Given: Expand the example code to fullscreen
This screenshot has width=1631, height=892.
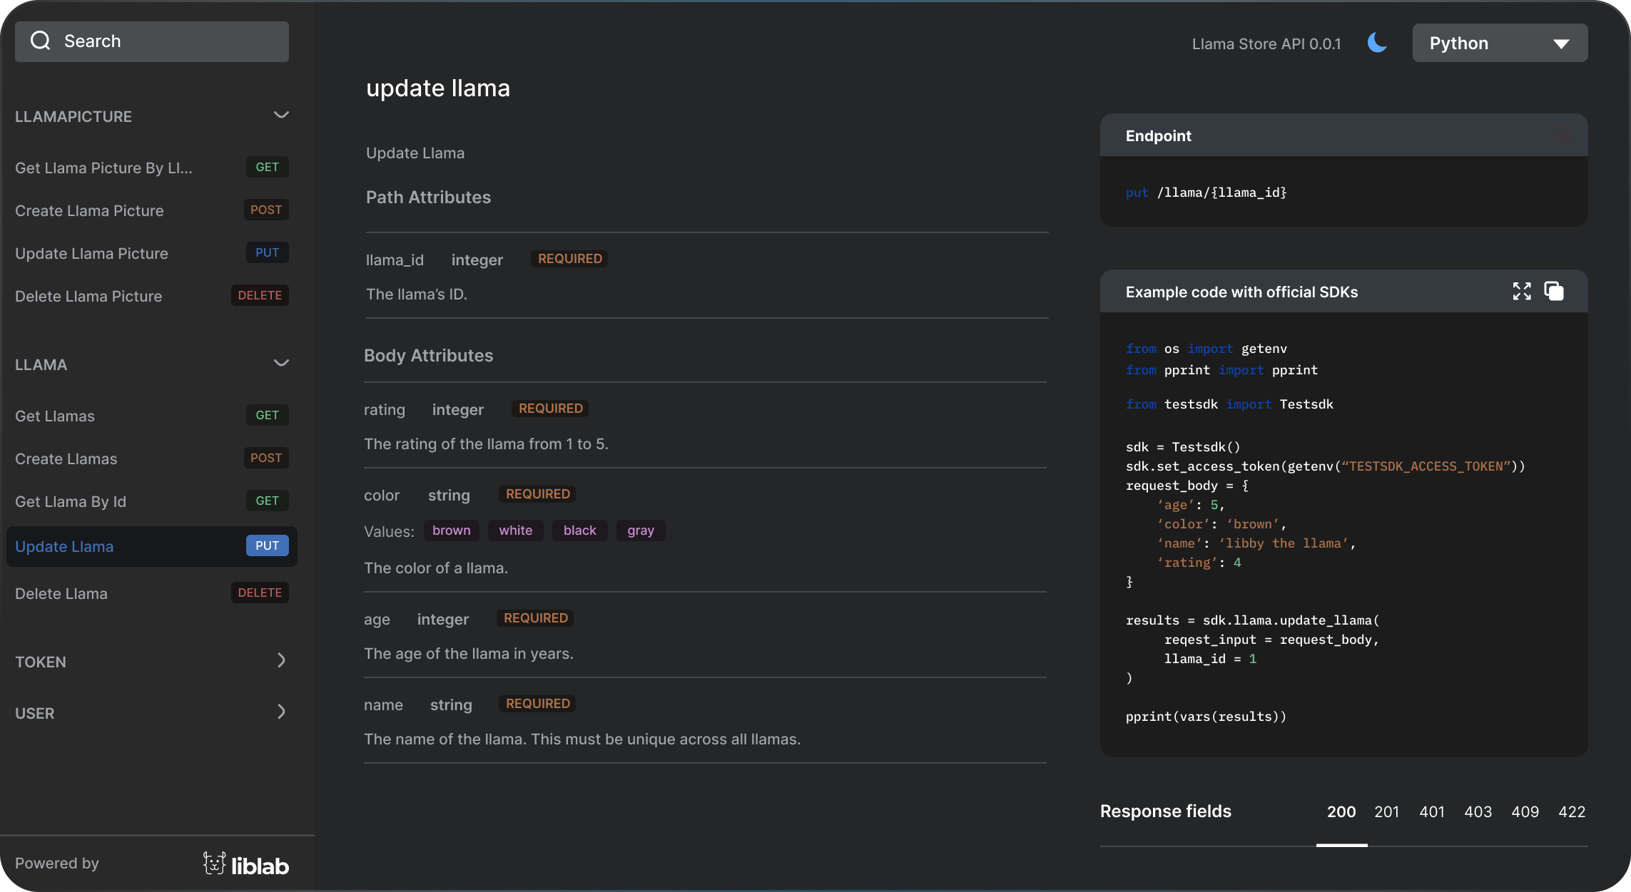Looking at the screenshot, I should pyautogui.click(x=1521, y=291).
